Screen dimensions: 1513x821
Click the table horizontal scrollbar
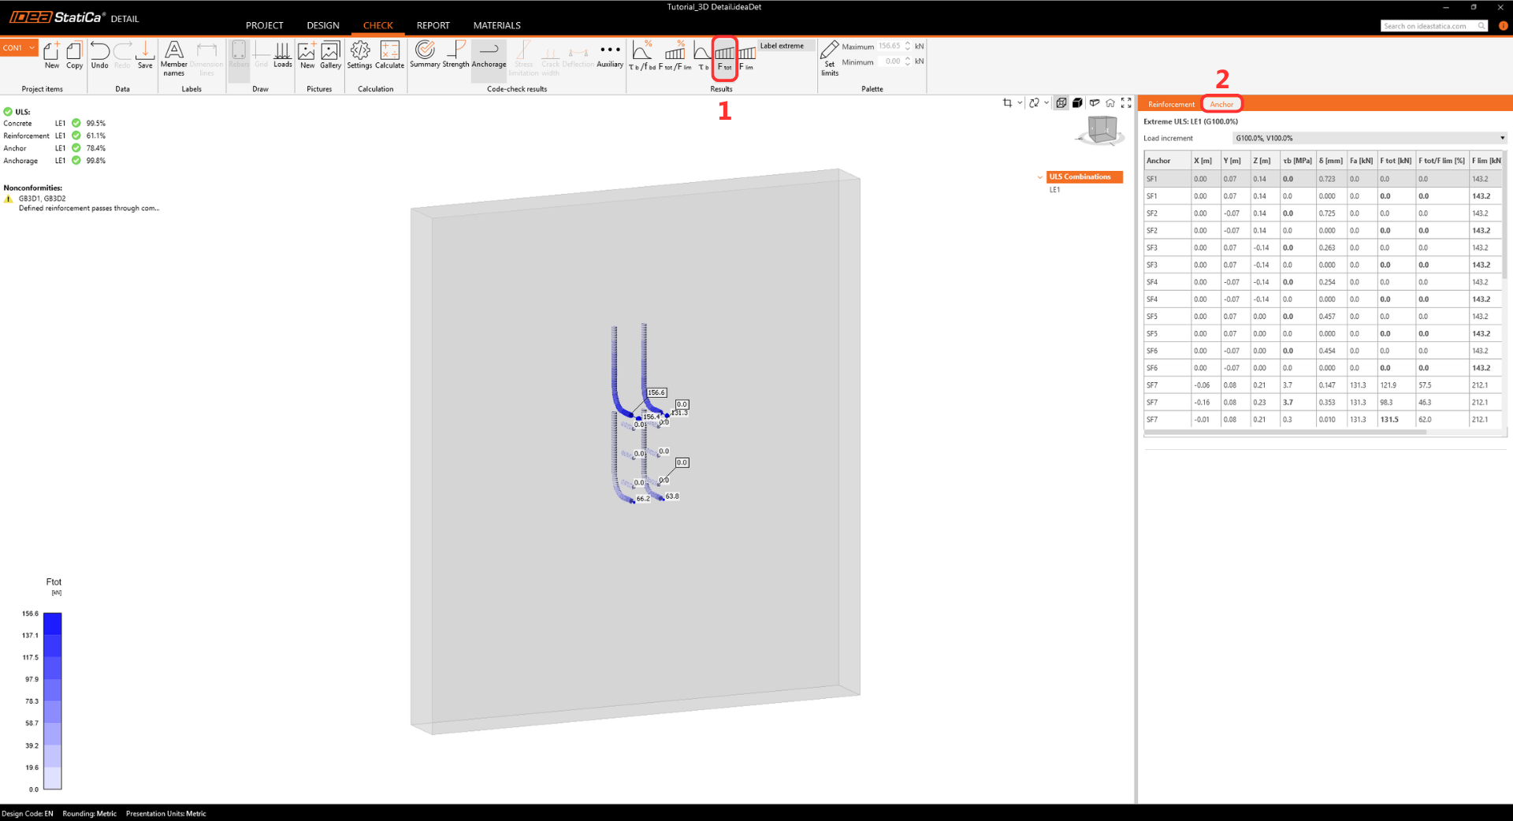tap(1284, 432)
